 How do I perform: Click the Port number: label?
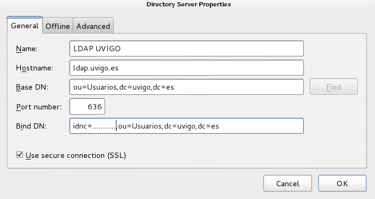click(39, 107)
